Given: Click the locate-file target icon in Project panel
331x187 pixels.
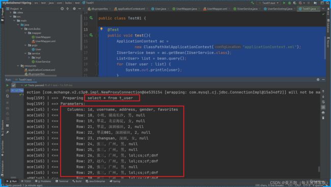Looking at the screenshot, I should (62, 9).
